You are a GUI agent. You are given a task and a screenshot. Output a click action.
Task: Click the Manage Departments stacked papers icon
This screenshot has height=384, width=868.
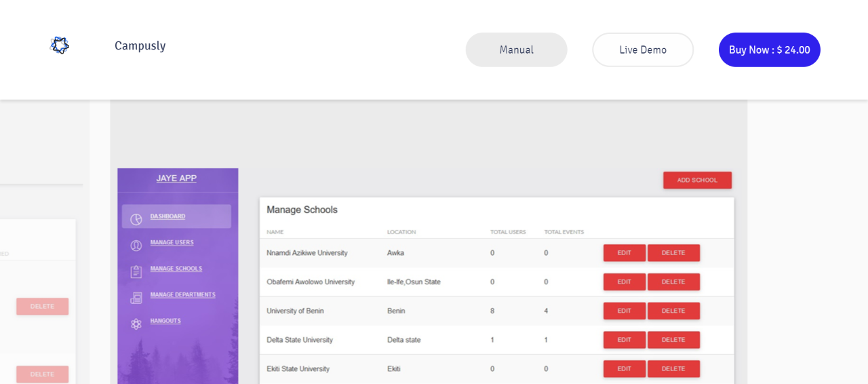click(x=136, y=298)
